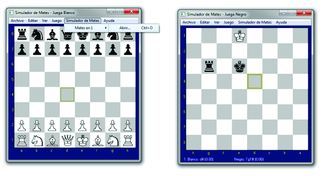
Task: Click the black knight on b8
Action: coord(37,34)
